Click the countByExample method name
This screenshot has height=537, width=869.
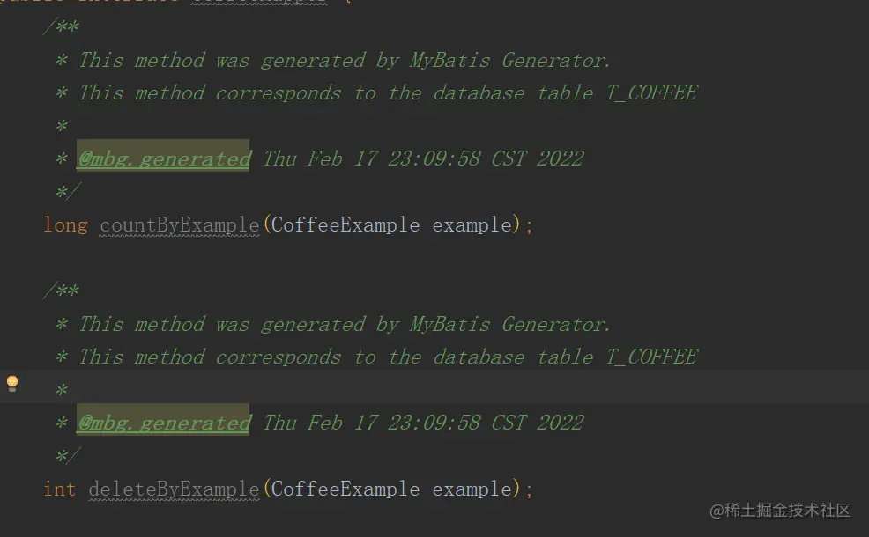(x=180, y=224)
